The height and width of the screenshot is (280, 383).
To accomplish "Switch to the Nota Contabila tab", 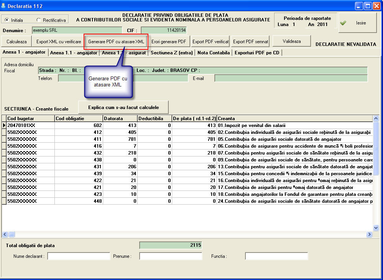I will pyautogui.click(x=214, y=53).
